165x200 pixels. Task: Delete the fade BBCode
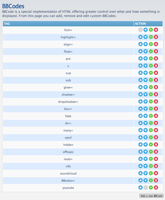[x=156, y=116]
